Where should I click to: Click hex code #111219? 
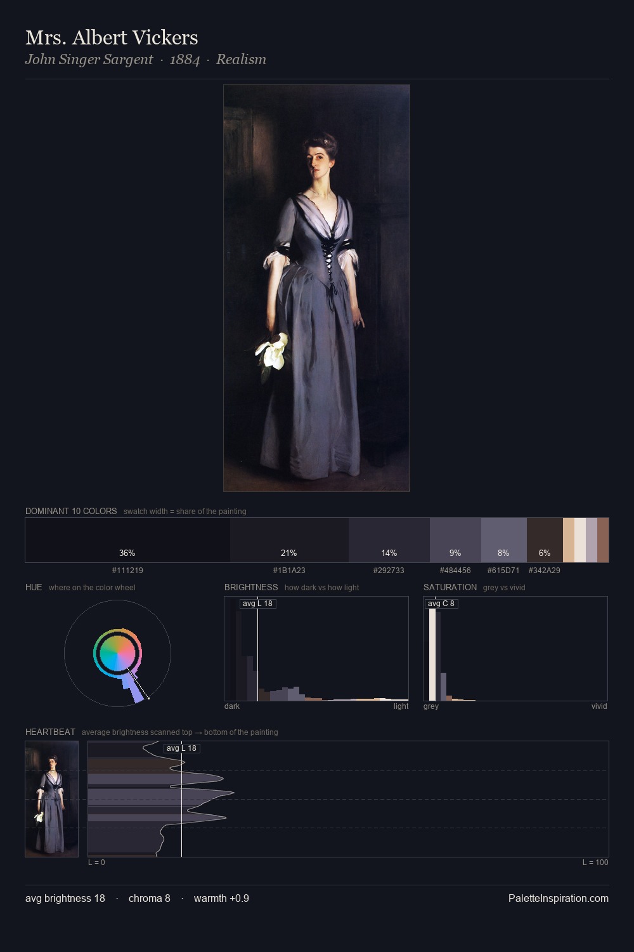[x=127, y=571]
